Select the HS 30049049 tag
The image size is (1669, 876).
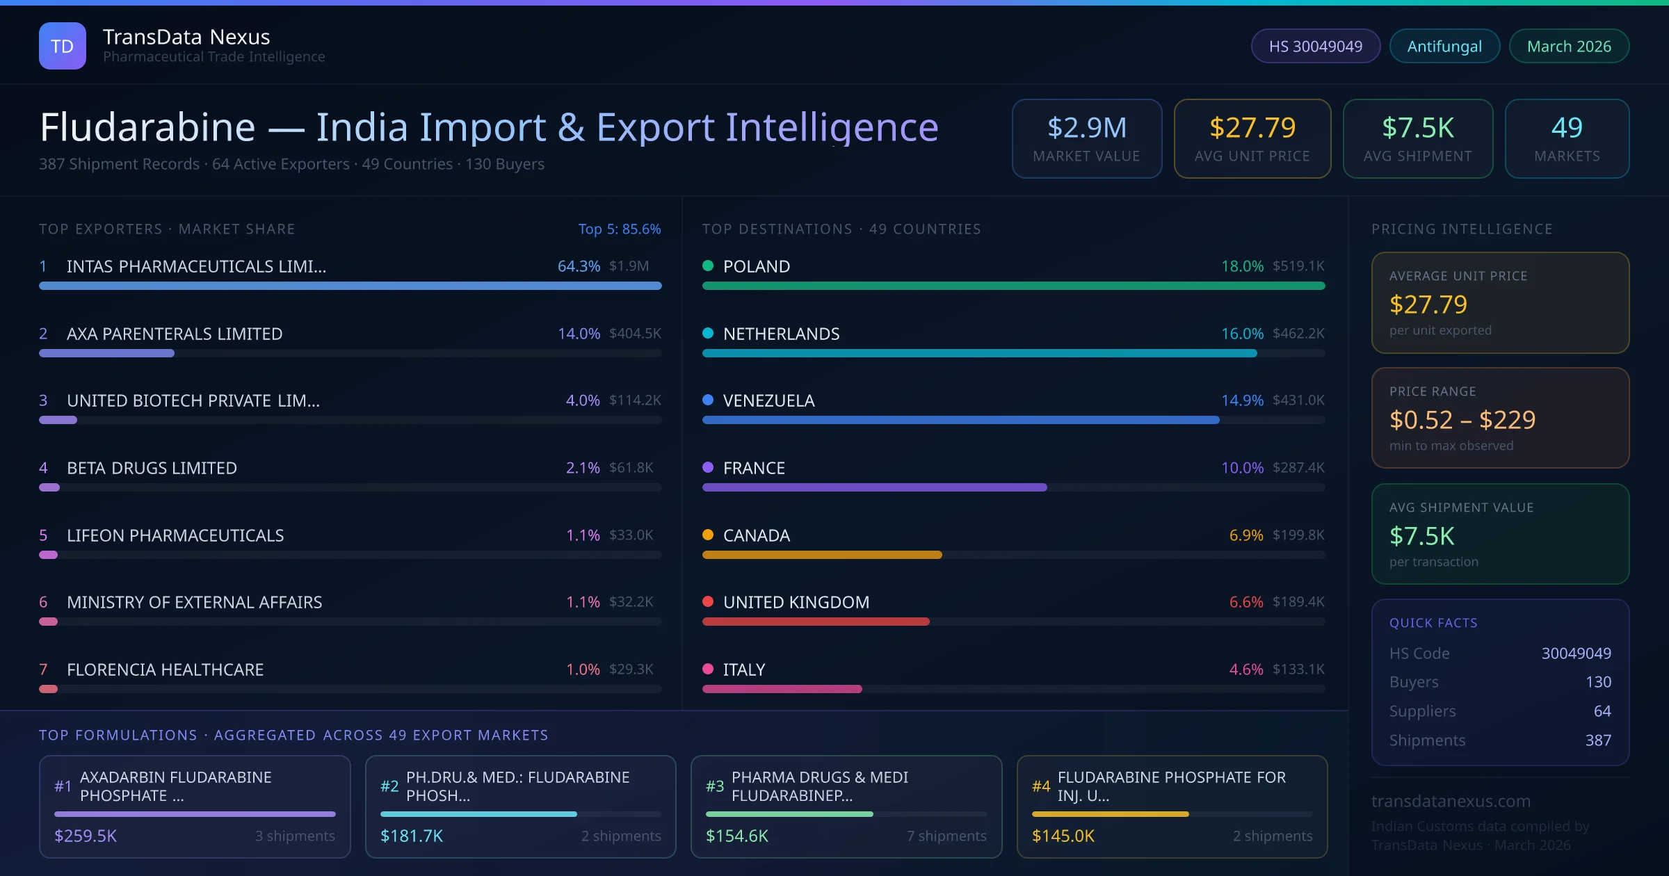tap(1315, 46)
